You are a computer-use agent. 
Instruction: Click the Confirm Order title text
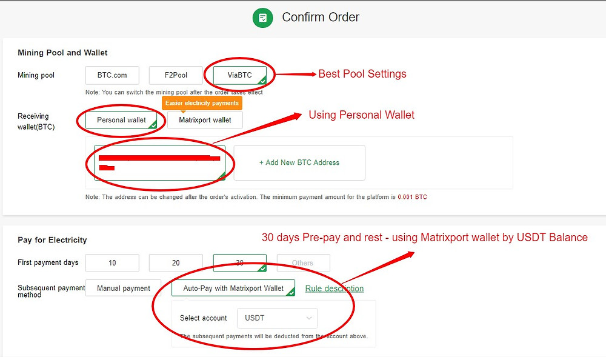point(321,18)
